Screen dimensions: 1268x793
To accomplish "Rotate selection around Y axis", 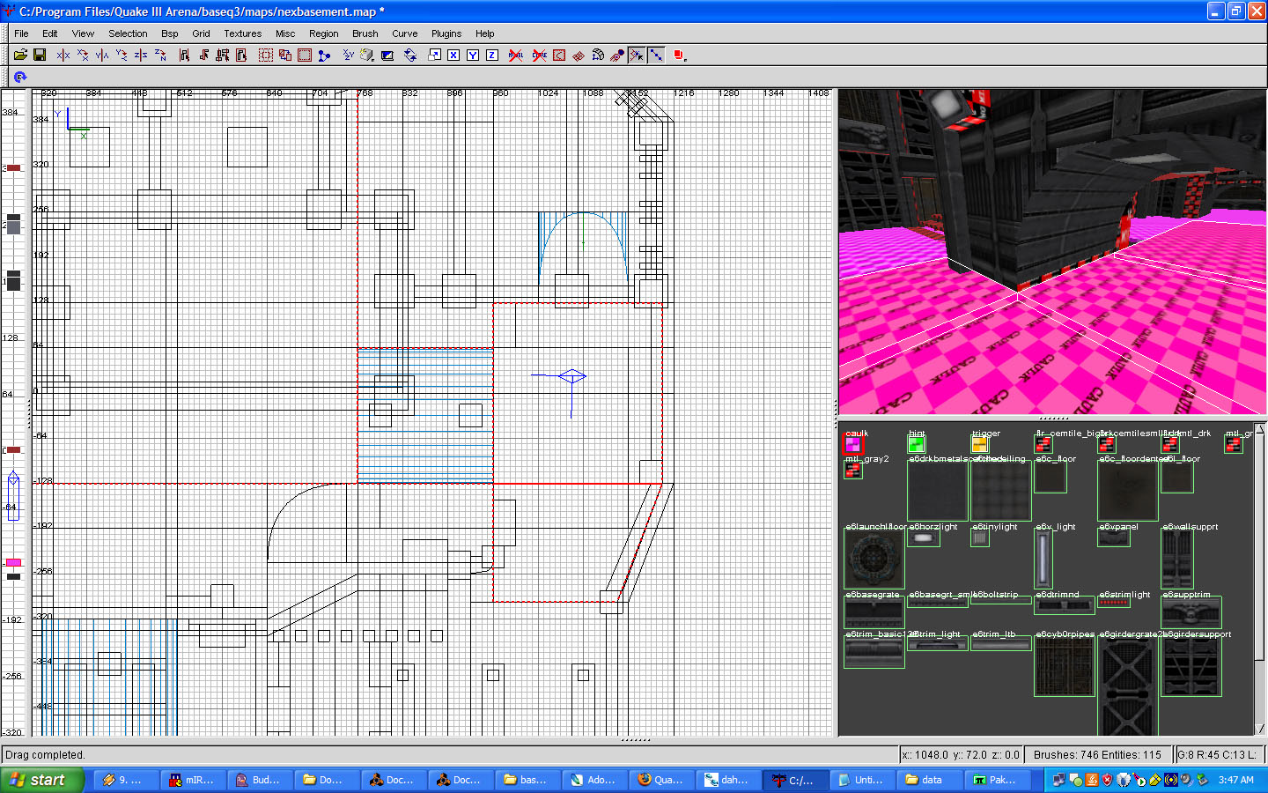I will click(x=122, y=55).
